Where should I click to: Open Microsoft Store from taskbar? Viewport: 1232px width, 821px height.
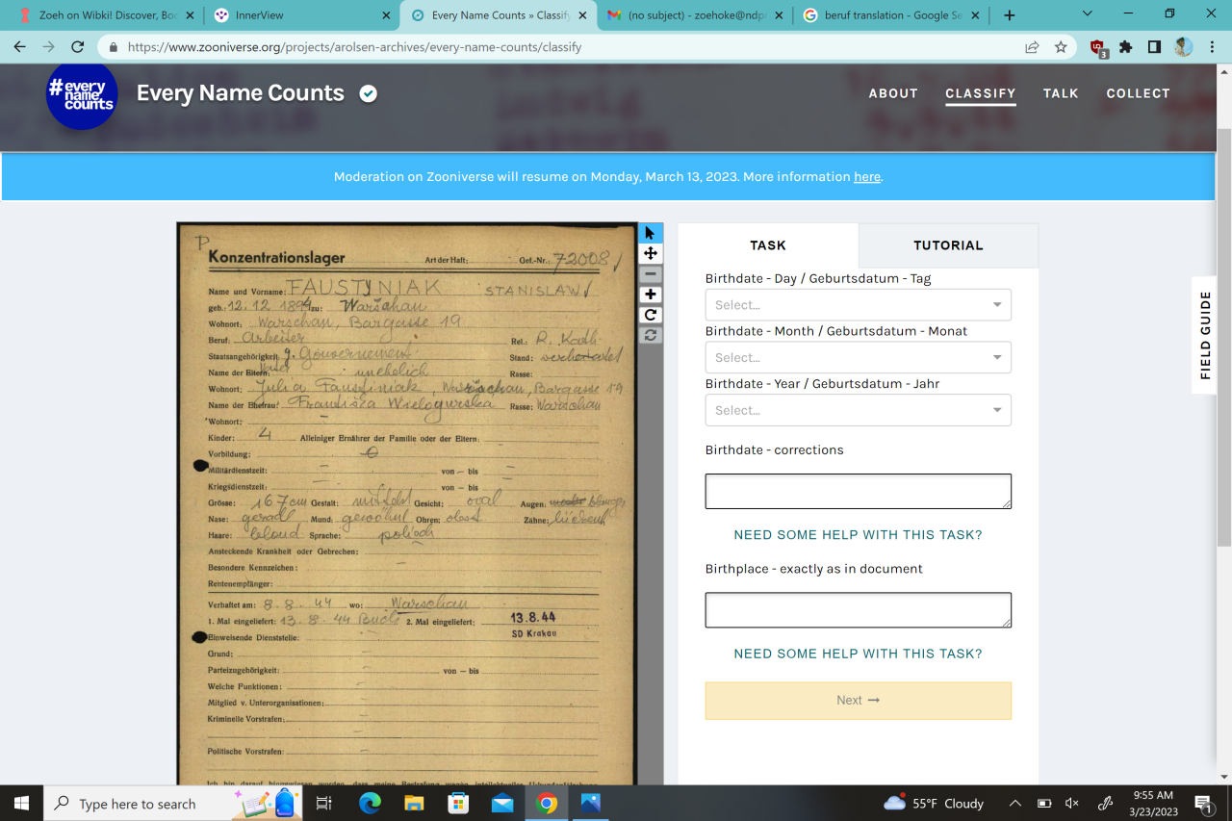(x=458, y=803)
